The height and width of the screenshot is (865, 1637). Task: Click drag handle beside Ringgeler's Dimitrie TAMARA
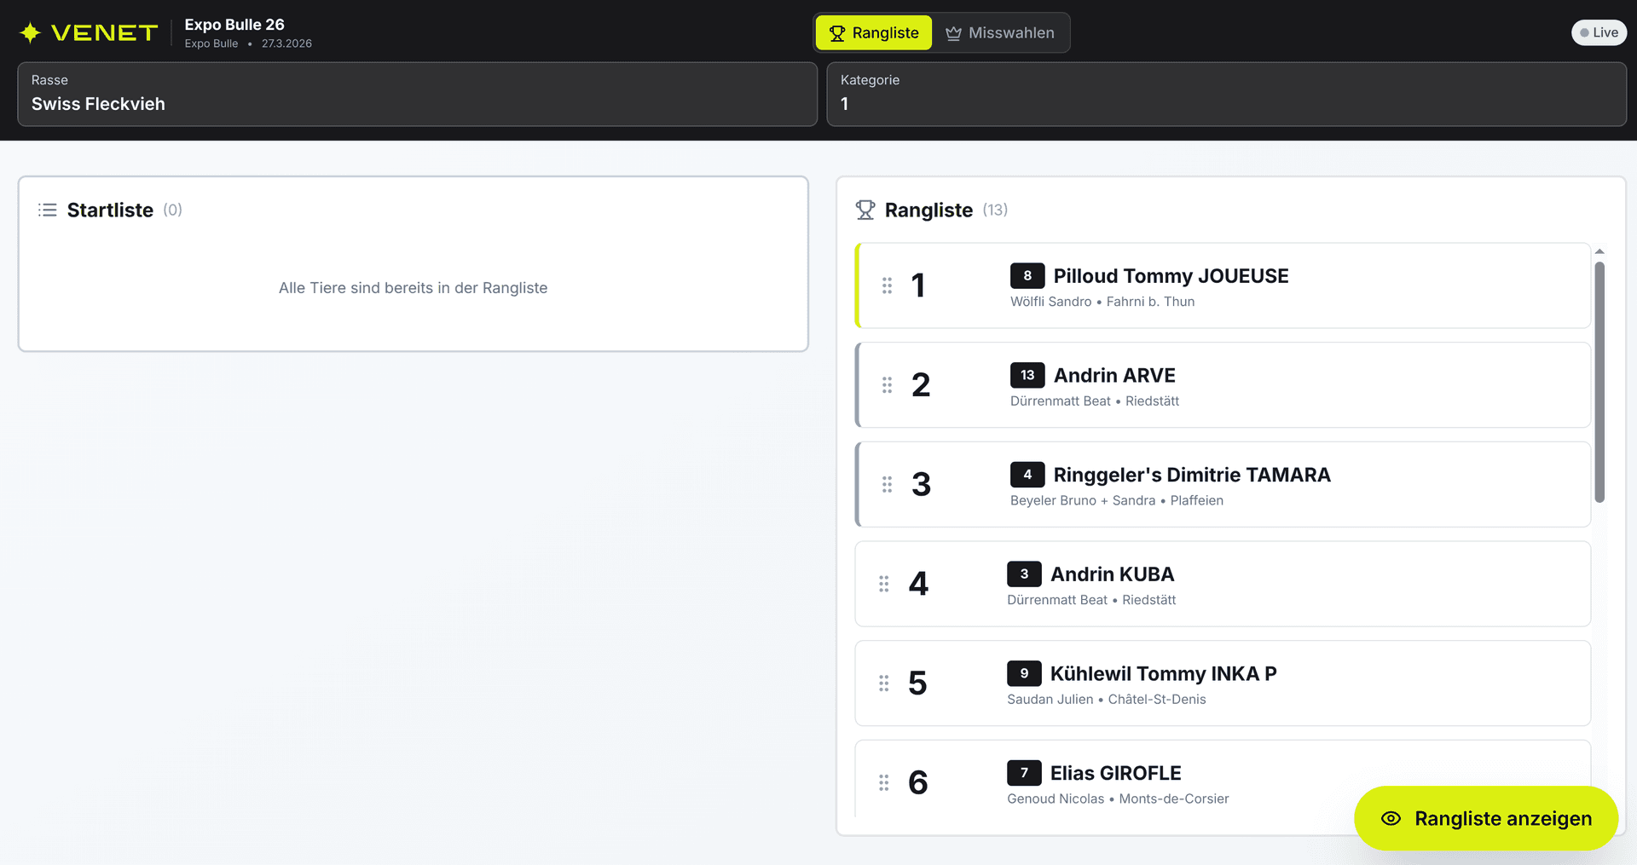[x=887, y=484]
